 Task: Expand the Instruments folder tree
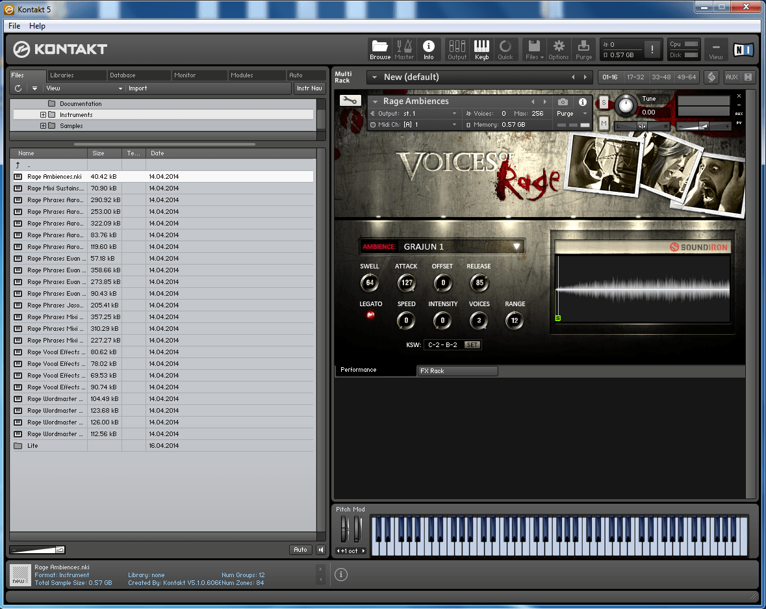[43, 115]
